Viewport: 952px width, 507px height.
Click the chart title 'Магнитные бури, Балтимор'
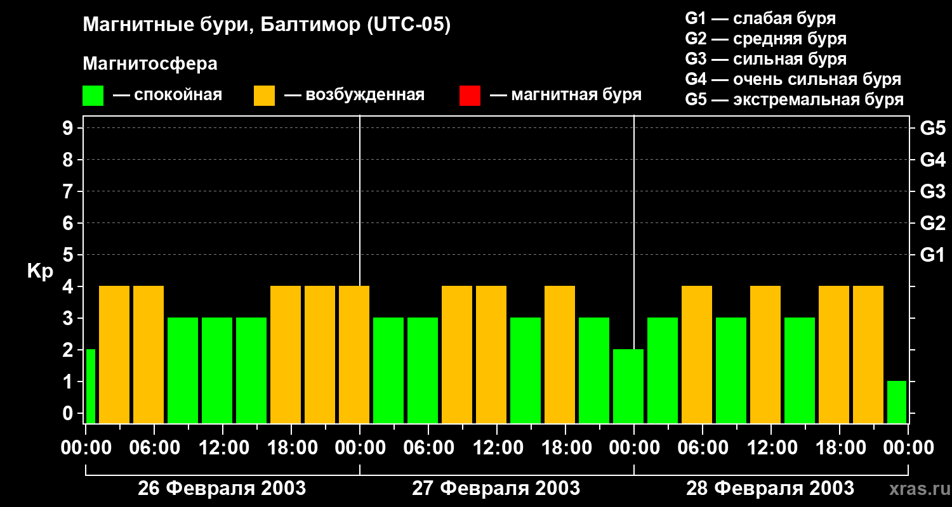click(x=267, y=25)
